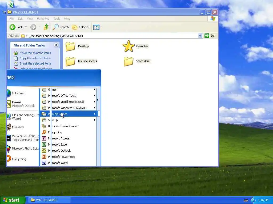Launch Microsoft Outlook from programs list
Viewport: 273px width, 204px height.
68,150
